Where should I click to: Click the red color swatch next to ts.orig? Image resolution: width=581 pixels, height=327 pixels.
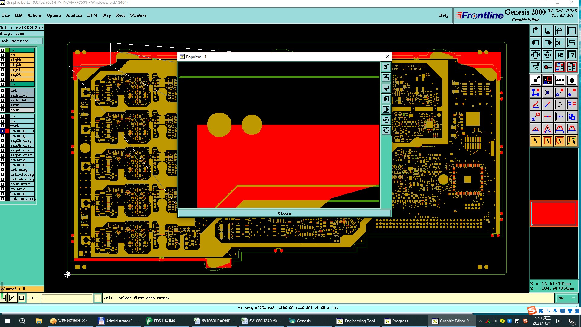click(7, 131)
